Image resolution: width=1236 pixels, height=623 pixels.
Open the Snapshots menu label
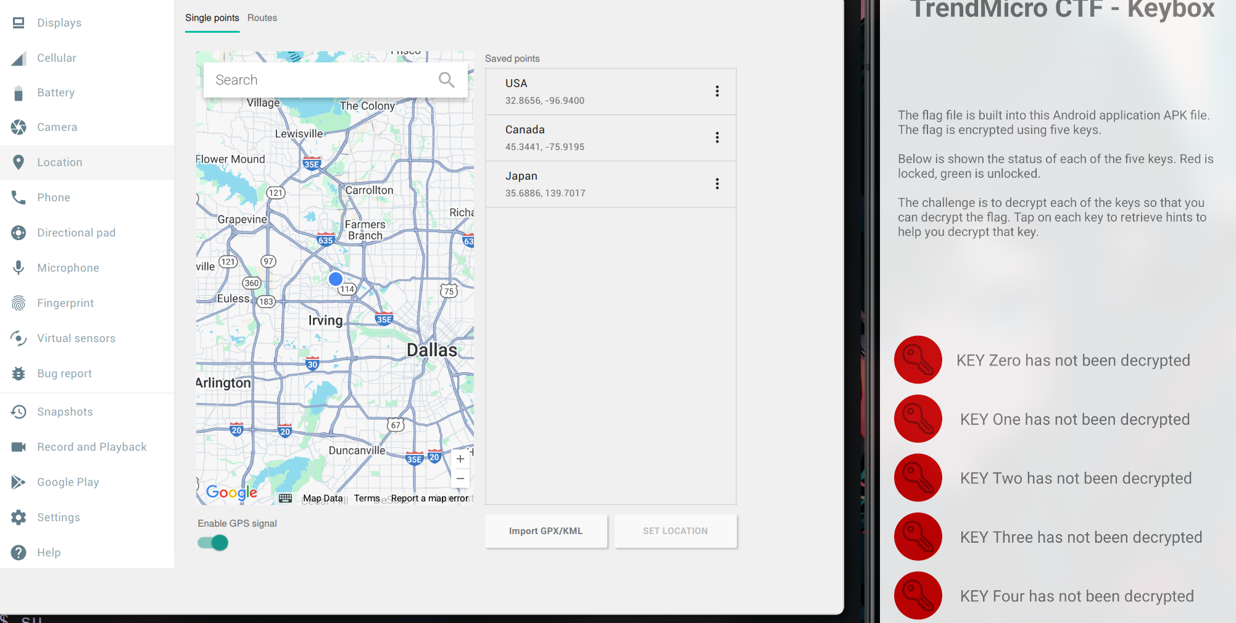tap(65, 412)
